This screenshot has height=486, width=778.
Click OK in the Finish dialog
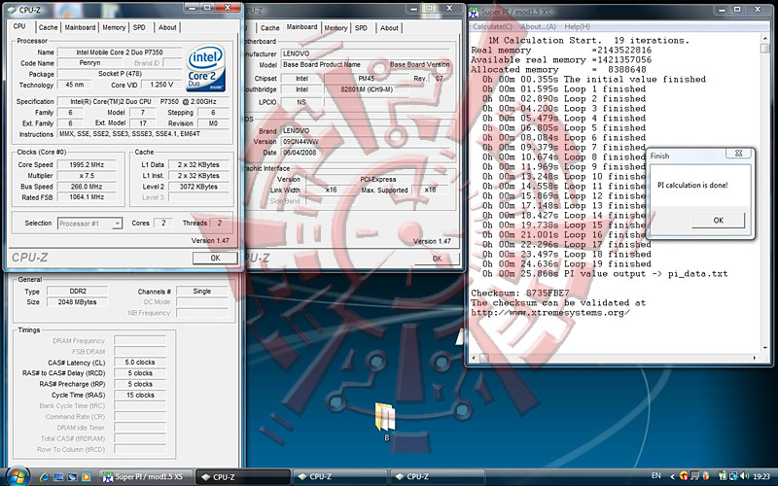718,221
